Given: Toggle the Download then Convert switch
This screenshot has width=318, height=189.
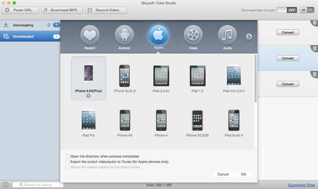Looking at the screenshot, I should point(287,10).
